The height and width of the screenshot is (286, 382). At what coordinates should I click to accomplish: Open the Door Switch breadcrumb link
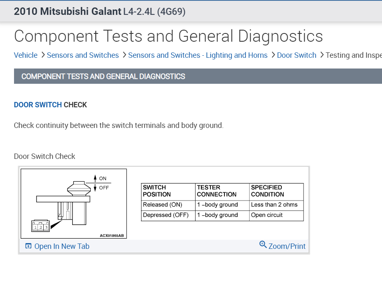point(297,55)
